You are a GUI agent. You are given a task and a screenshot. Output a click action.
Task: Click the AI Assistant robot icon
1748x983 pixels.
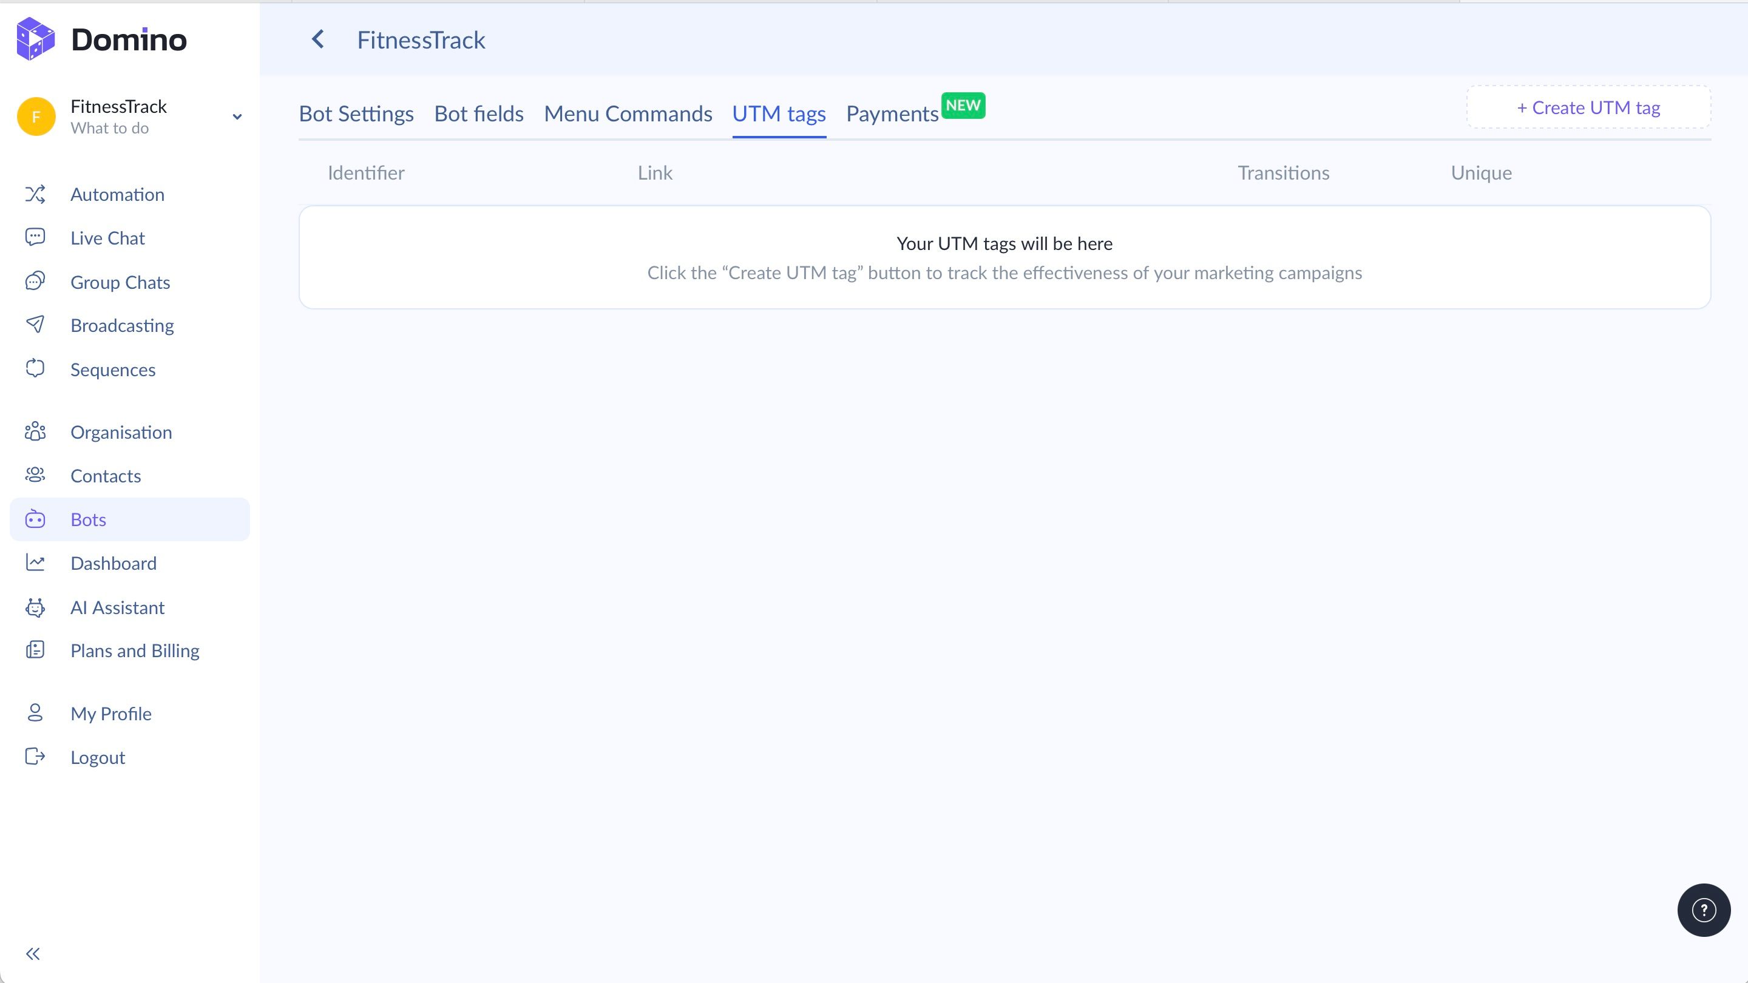[x=35, y=607]
